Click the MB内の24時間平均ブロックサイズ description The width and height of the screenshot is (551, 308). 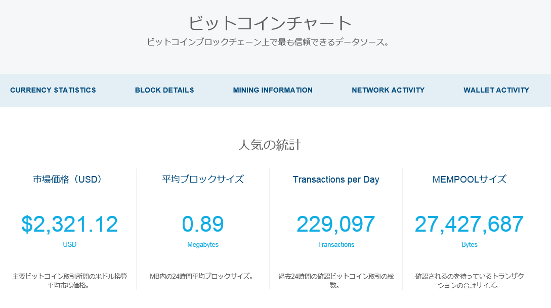pos(202,277)
